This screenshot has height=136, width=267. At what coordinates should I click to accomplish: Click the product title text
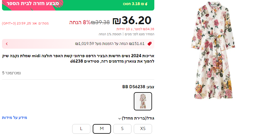(78, 58)
